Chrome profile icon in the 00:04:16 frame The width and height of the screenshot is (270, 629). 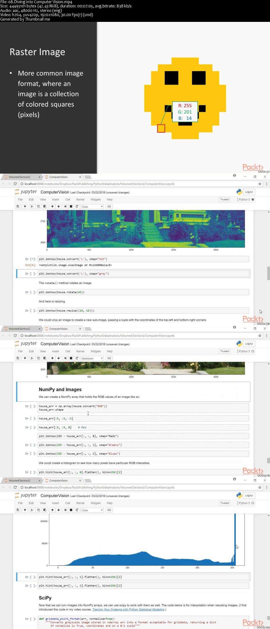[x=234, y=327]
